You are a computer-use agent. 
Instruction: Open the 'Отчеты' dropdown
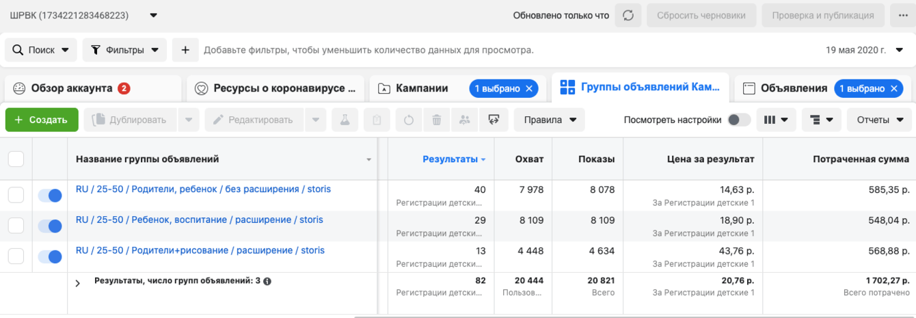pyautogui.click(x=878, y=120)
